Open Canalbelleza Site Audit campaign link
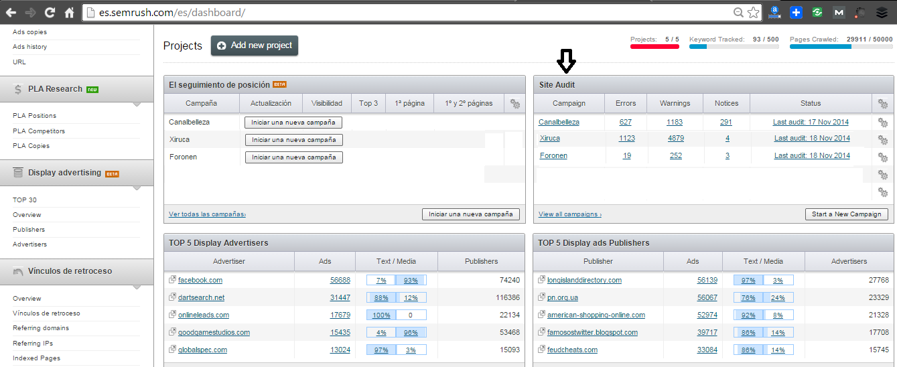 tap(559, 122)
